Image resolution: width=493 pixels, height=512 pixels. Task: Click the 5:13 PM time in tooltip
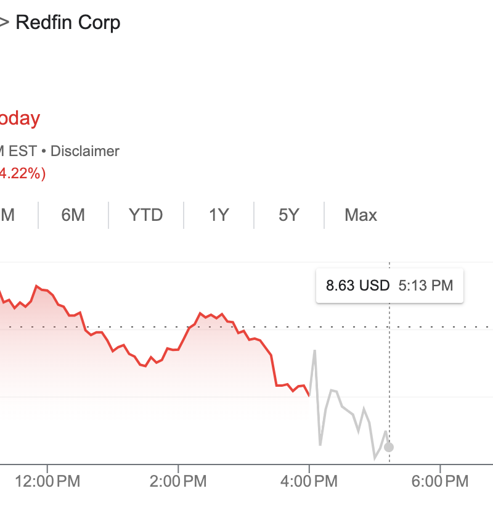tap(426, 286)
